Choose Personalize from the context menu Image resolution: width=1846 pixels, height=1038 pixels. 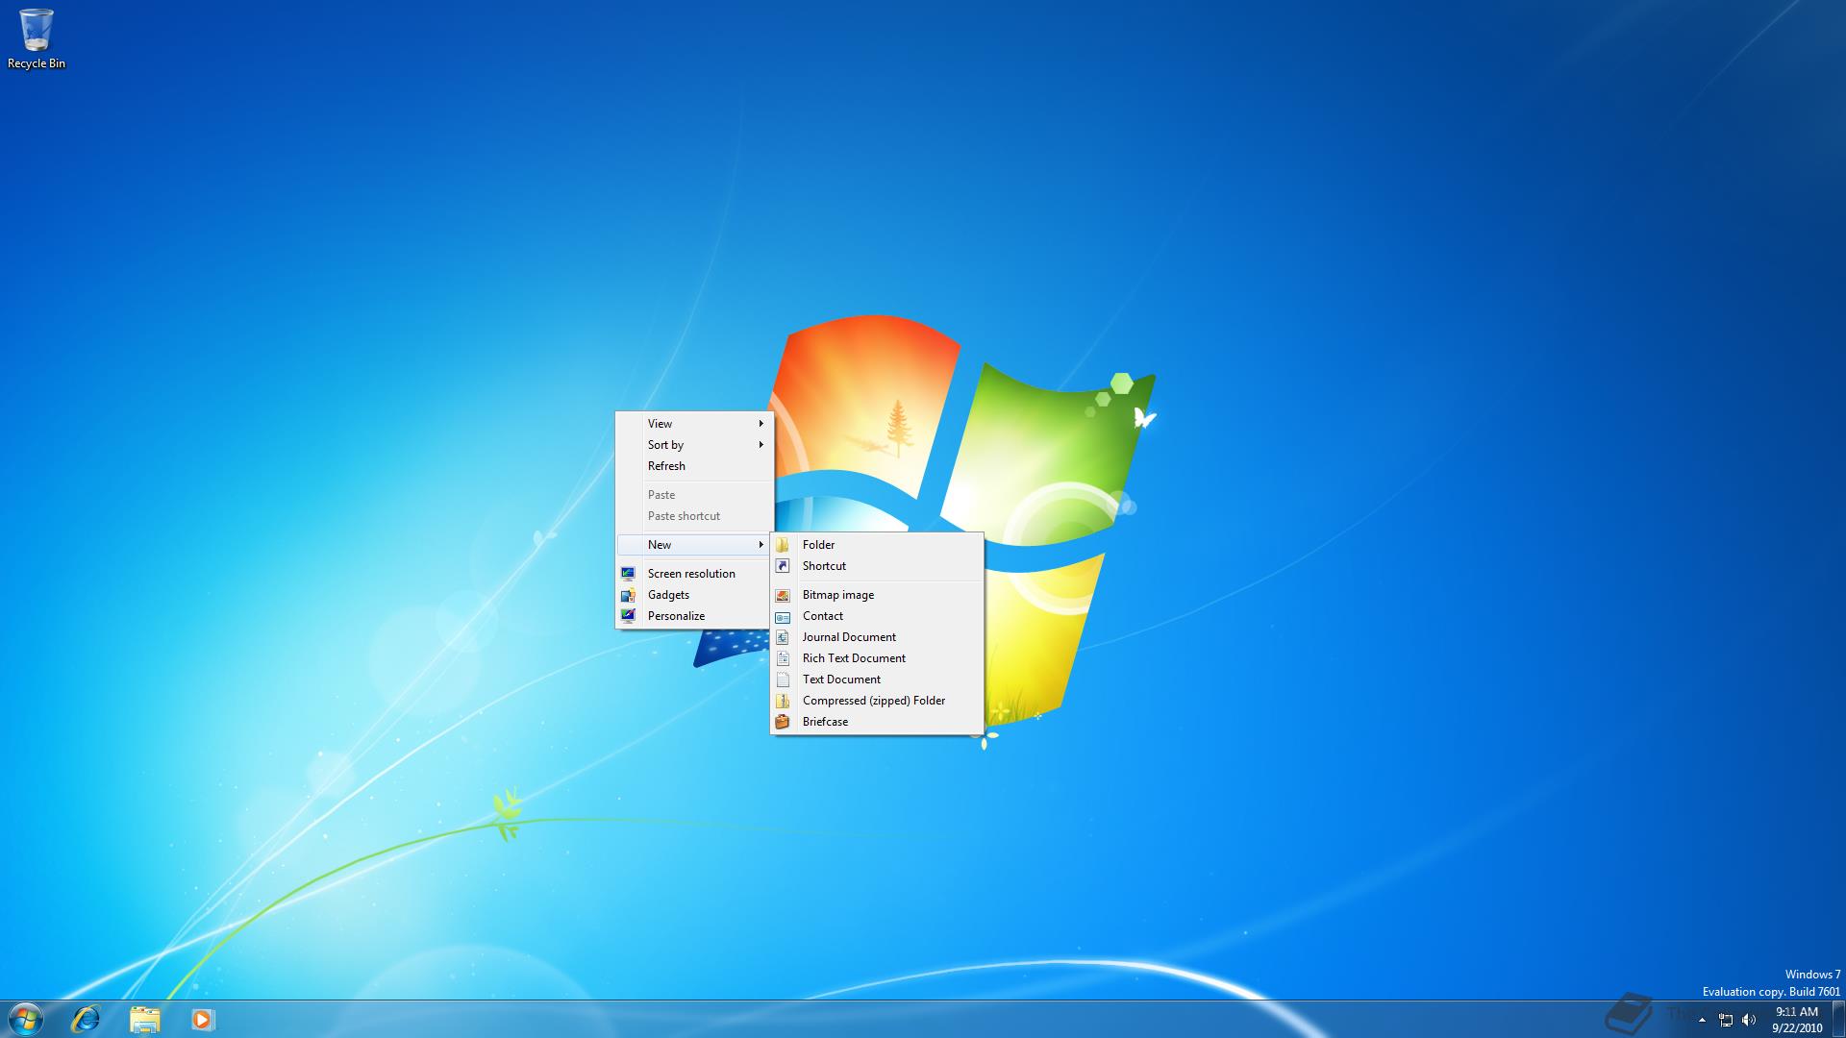click(x=694, y=616)
